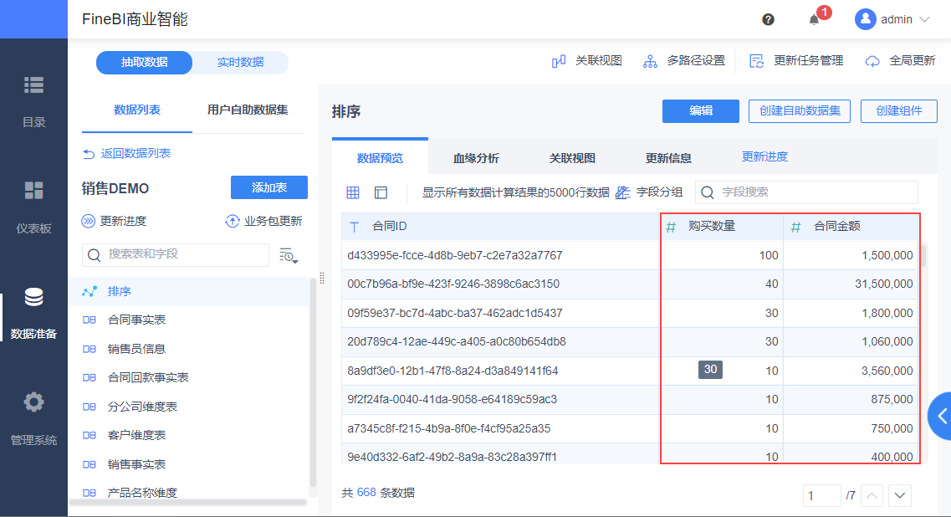The height and width of the screenshot is (517, 951).
Task: Click the 添加表 button
Action: 269,187
